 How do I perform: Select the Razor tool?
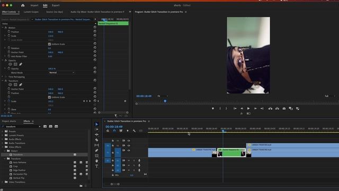(96, 140)
